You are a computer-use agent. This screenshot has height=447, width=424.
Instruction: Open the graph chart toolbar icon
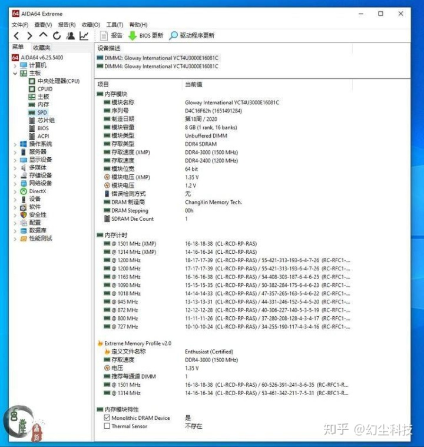[84, 36]
